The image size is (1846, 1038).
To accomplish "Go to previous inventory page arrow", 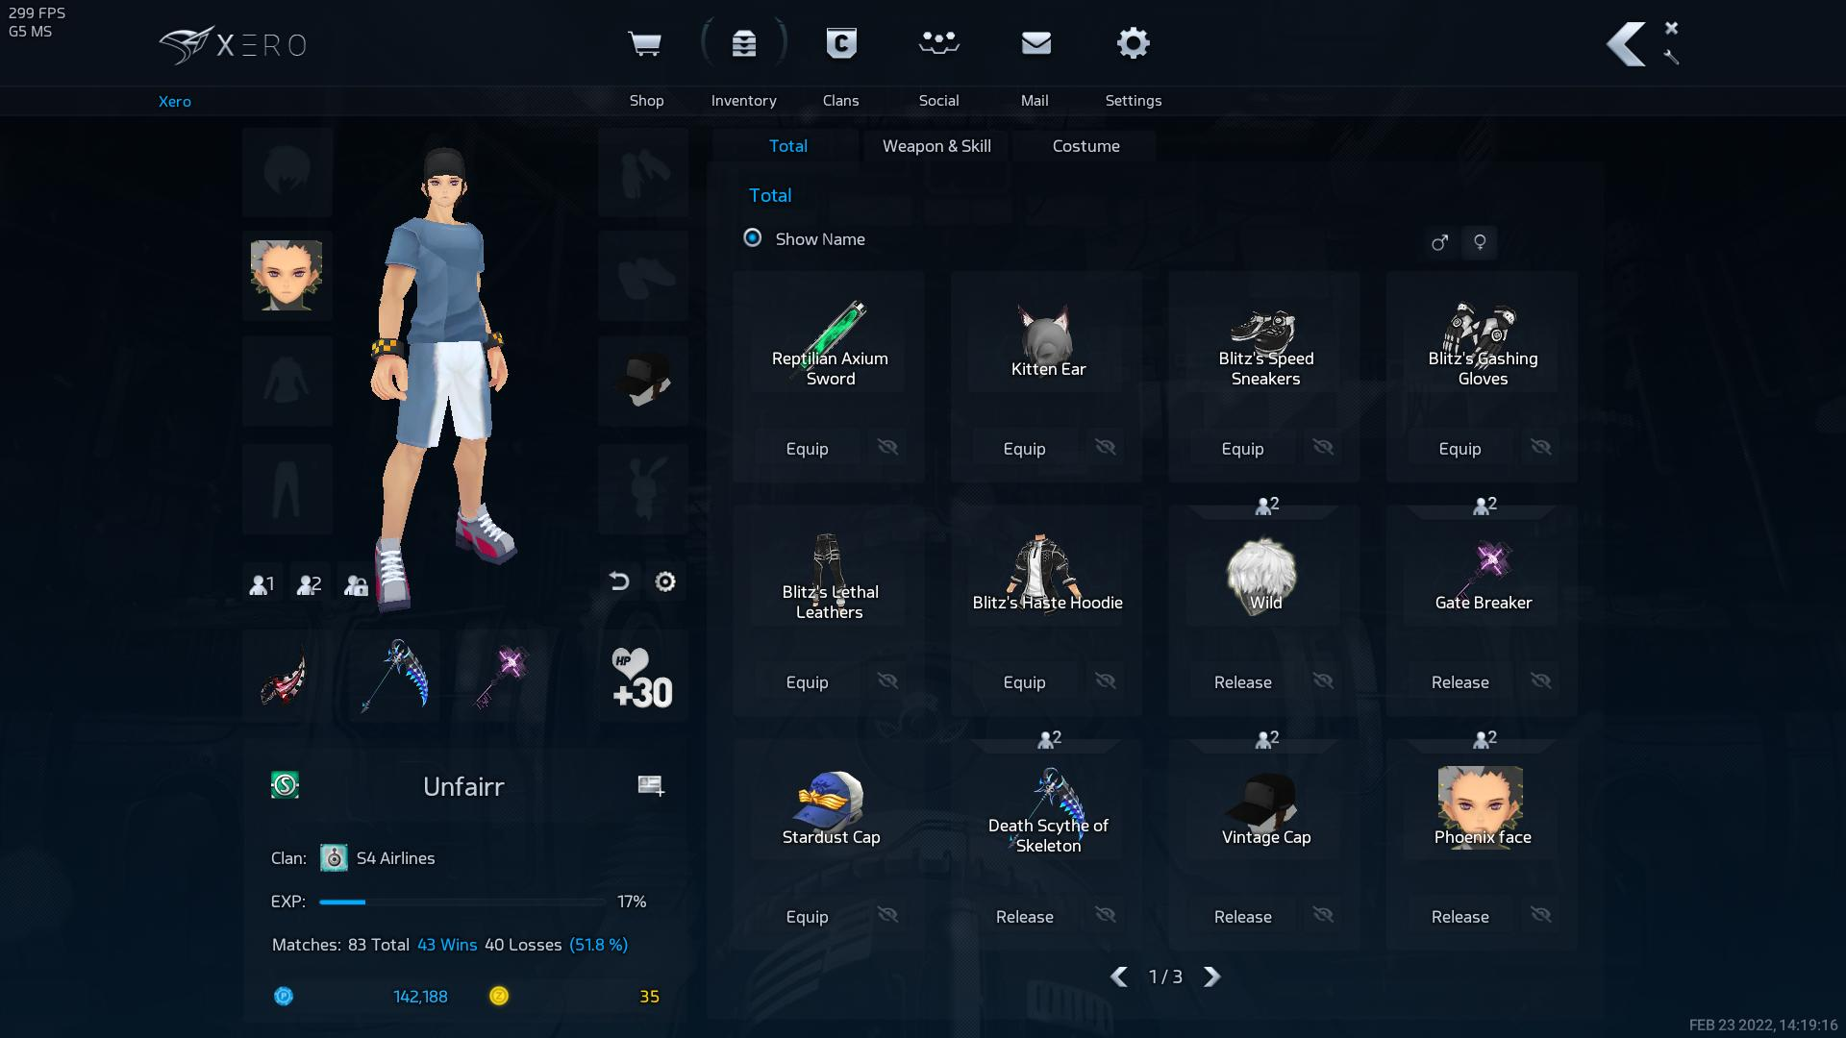I will [x=1119, y=976].
